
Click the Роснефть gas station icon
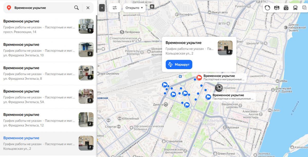[x=177, y=15]
